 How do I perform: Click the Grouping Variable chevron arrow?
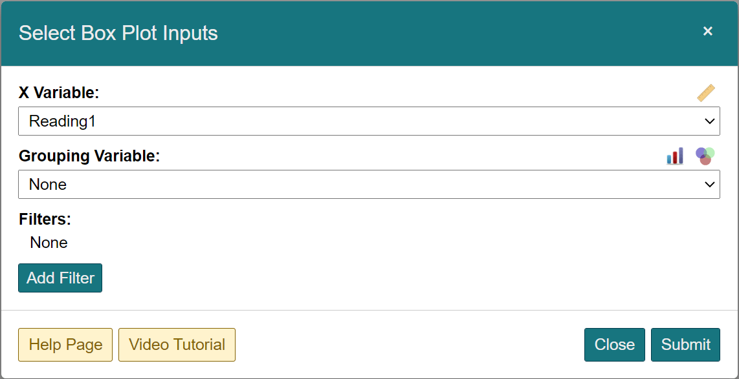[710, 184]
